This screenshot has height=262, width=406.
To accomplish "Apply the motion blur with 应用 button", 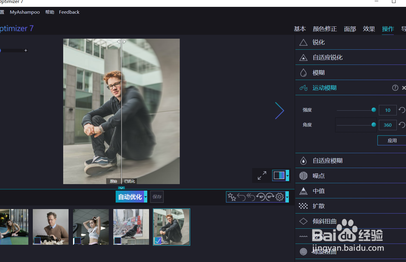I will click(x=392, y=140).
